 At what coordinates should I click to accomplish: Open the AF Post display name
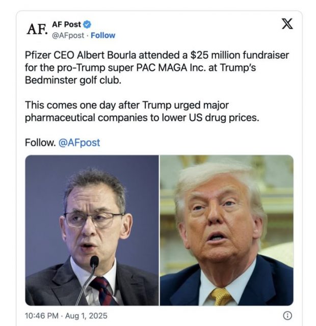(66, 24)
